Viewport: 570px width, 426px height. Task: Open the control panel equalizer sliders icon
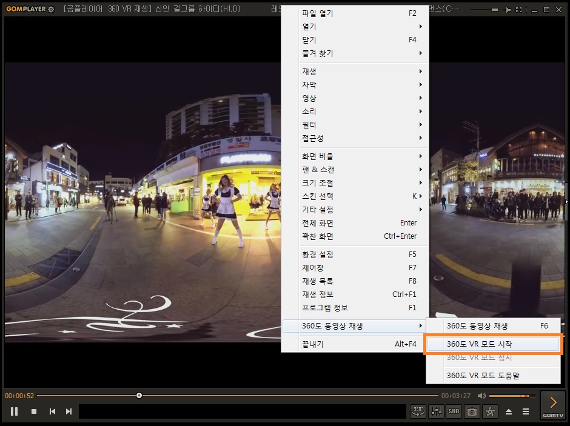(436, 411)
